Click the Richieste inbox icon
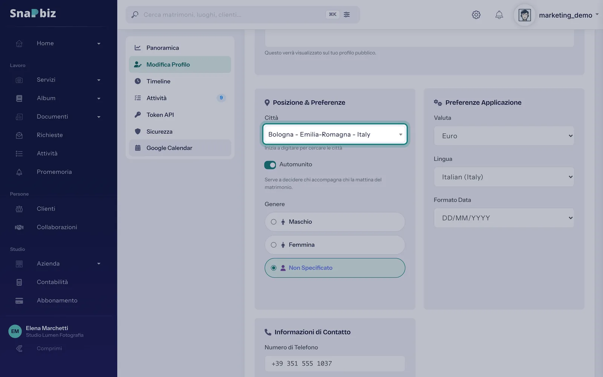This screenshot has width=603, height=377. [19, 135]
